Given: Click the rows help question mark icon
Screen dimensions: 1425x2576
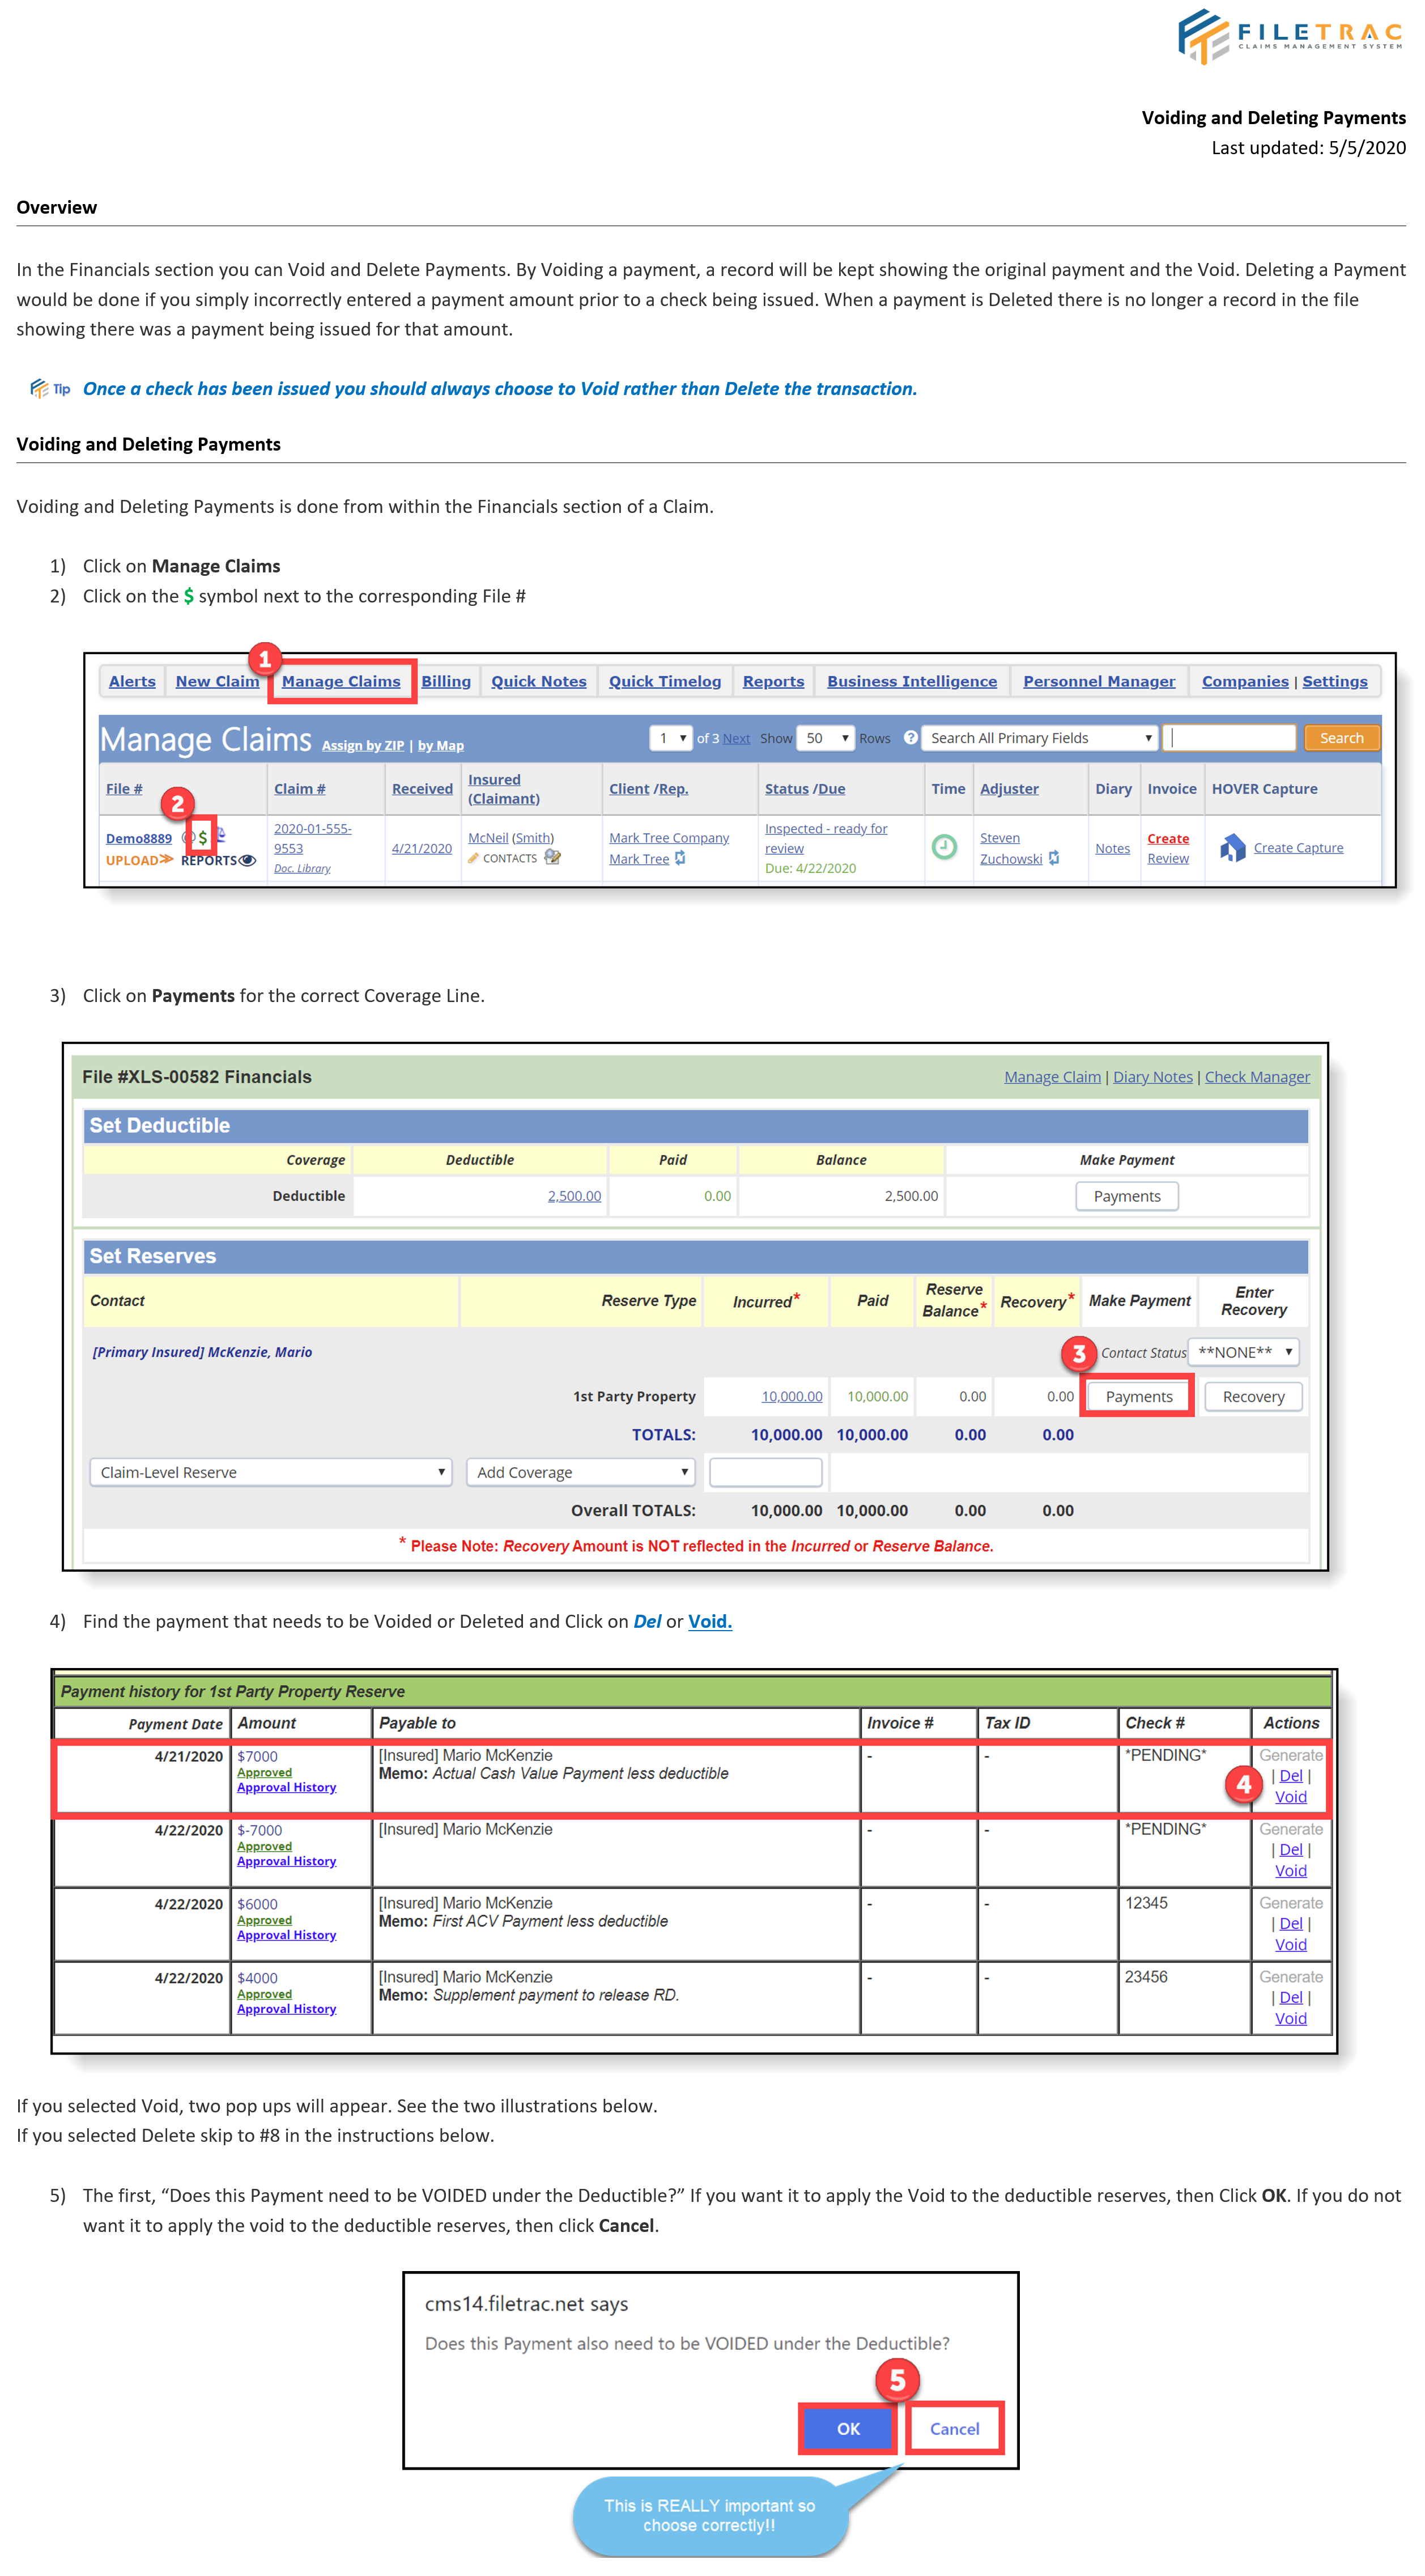Looking at the screenshot, I should [x=910, y=738].
